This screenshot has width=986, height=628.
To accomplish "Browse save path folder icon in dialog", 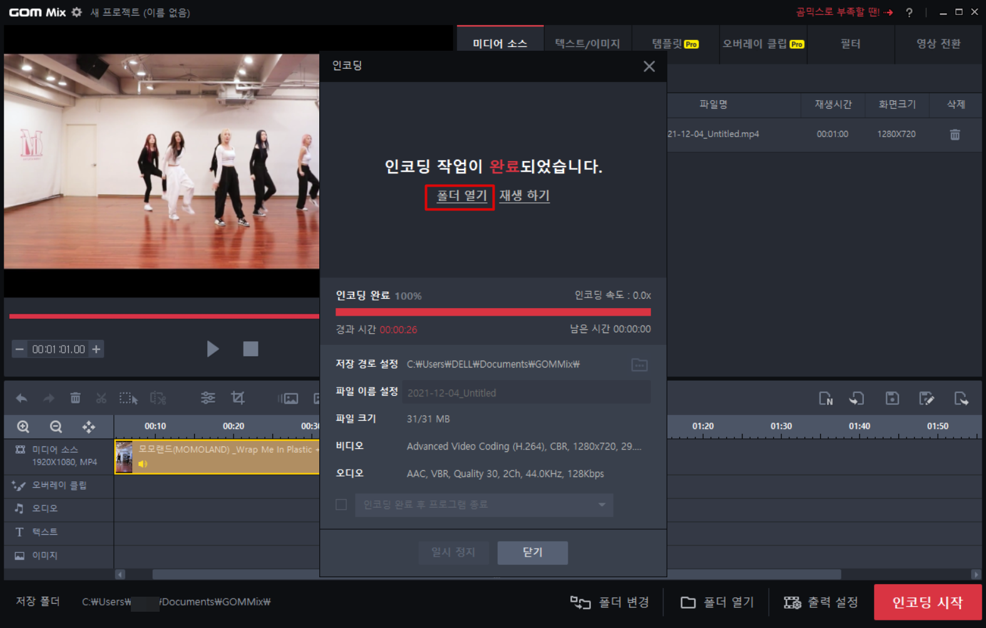I will click(639, 365).
